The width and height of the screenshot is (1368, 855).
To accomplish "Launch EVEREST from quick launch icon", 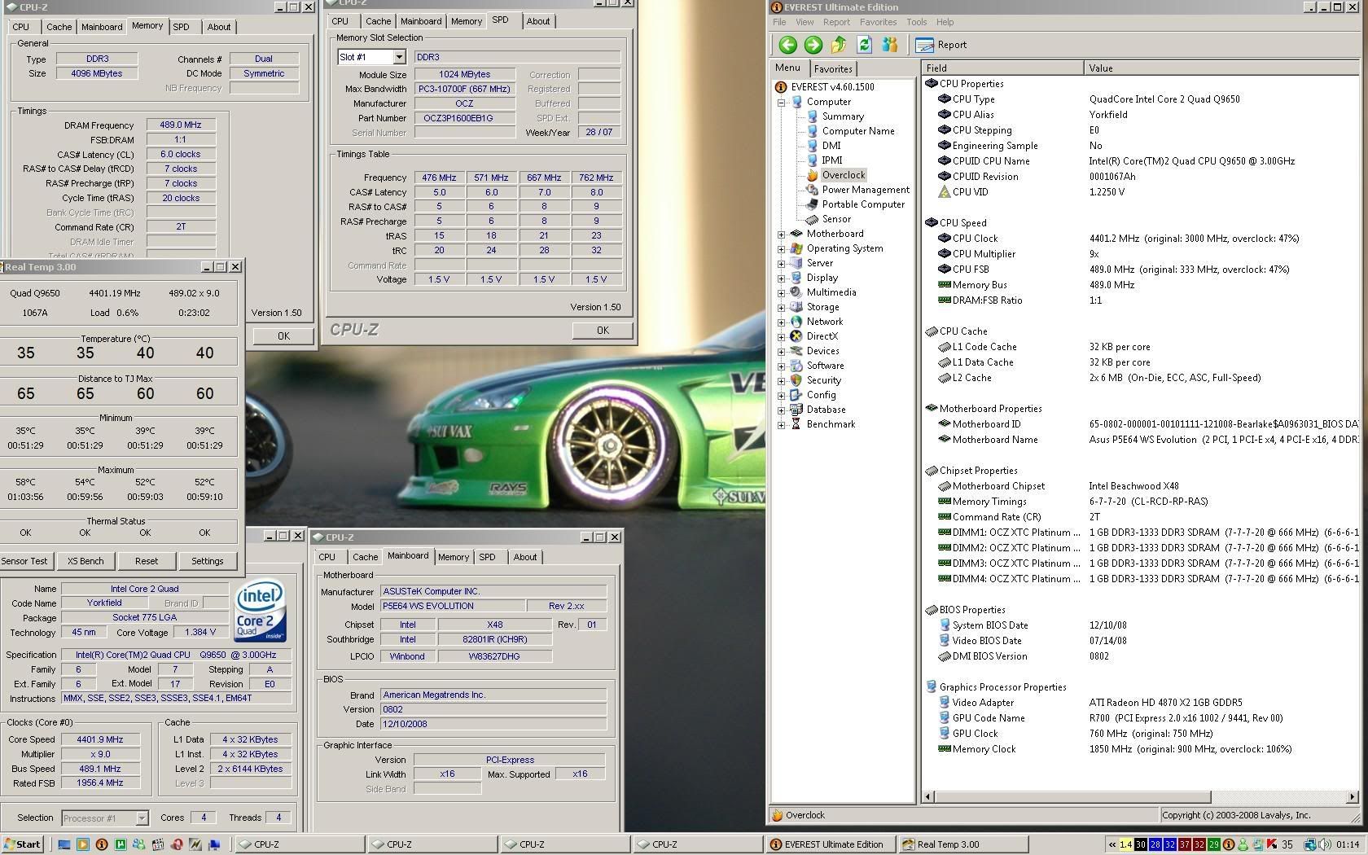I will coord(102,844).
